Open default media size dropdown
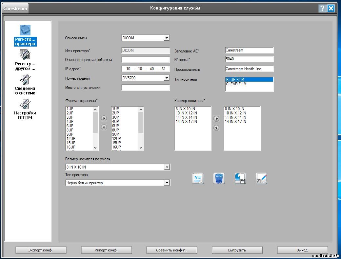341x259 pixels. (167, 167)
